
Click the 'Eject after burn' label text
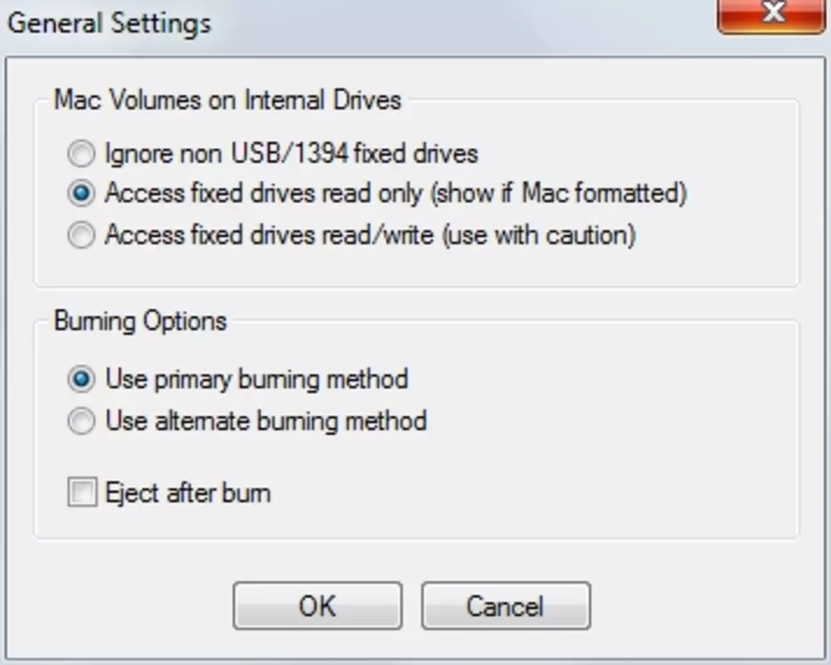click(x=188, y=493)
